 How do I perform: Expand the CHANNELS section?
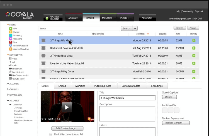(8, 89)
